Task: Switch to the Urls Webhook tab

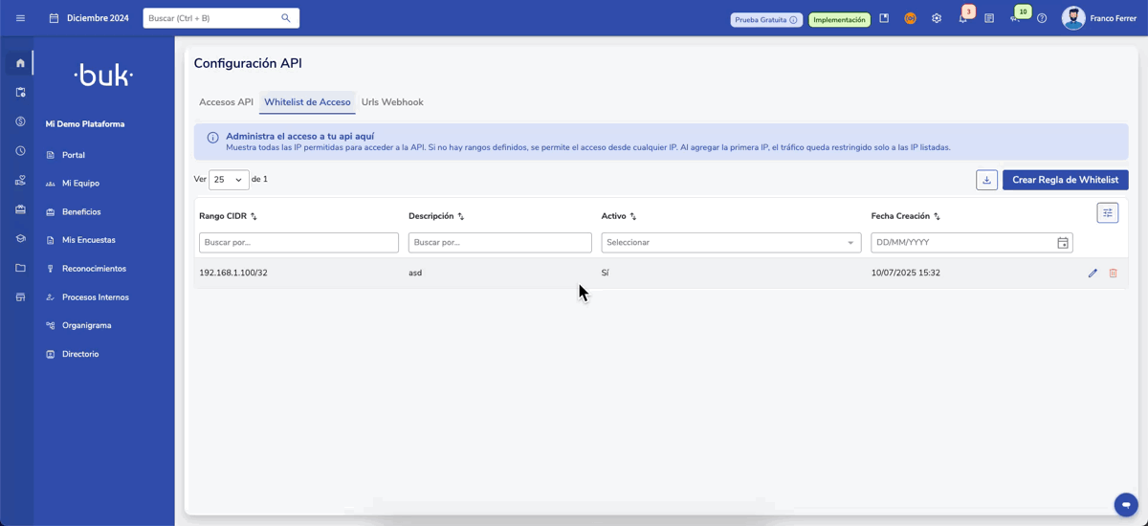Action: tap(392, 102)
